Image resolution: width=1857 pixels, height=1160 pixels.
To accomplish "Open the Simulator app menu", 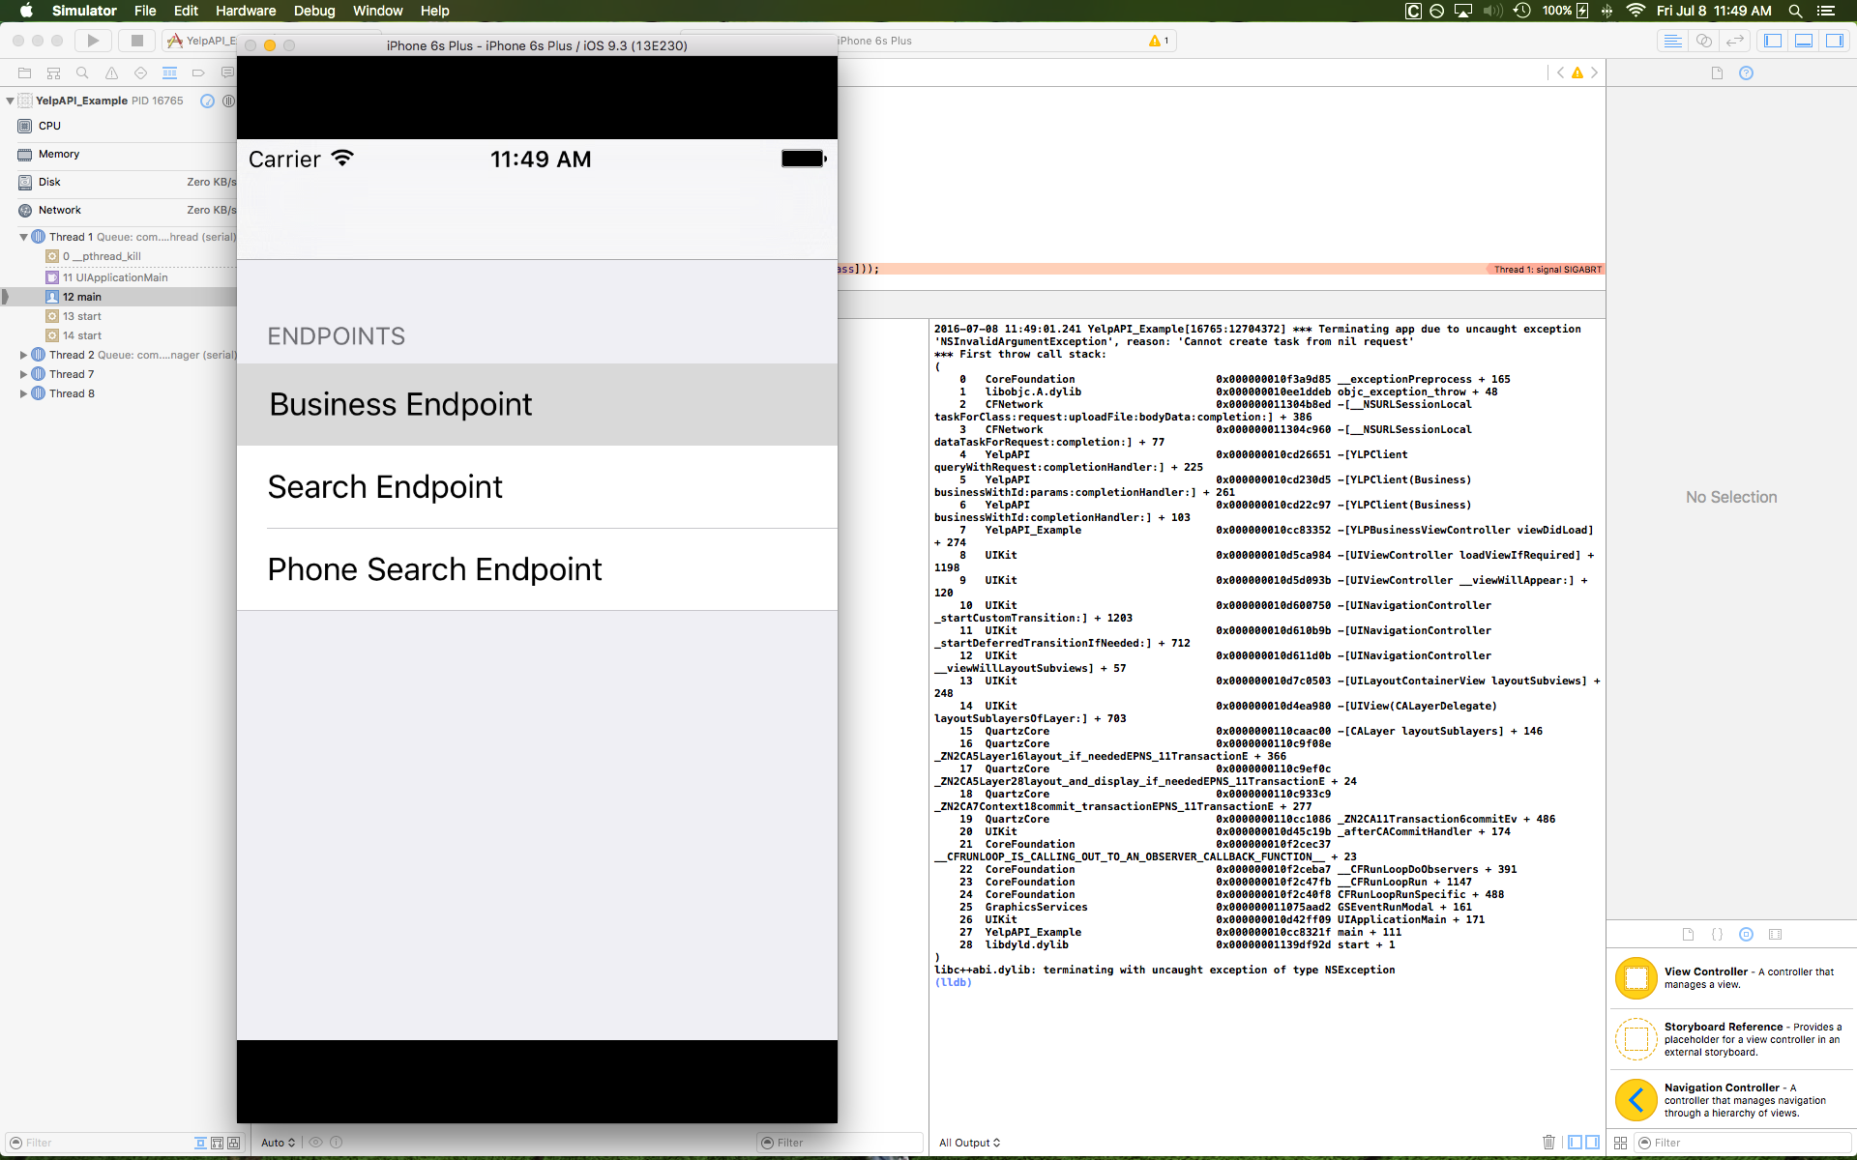I will click(x=84, y=11).
